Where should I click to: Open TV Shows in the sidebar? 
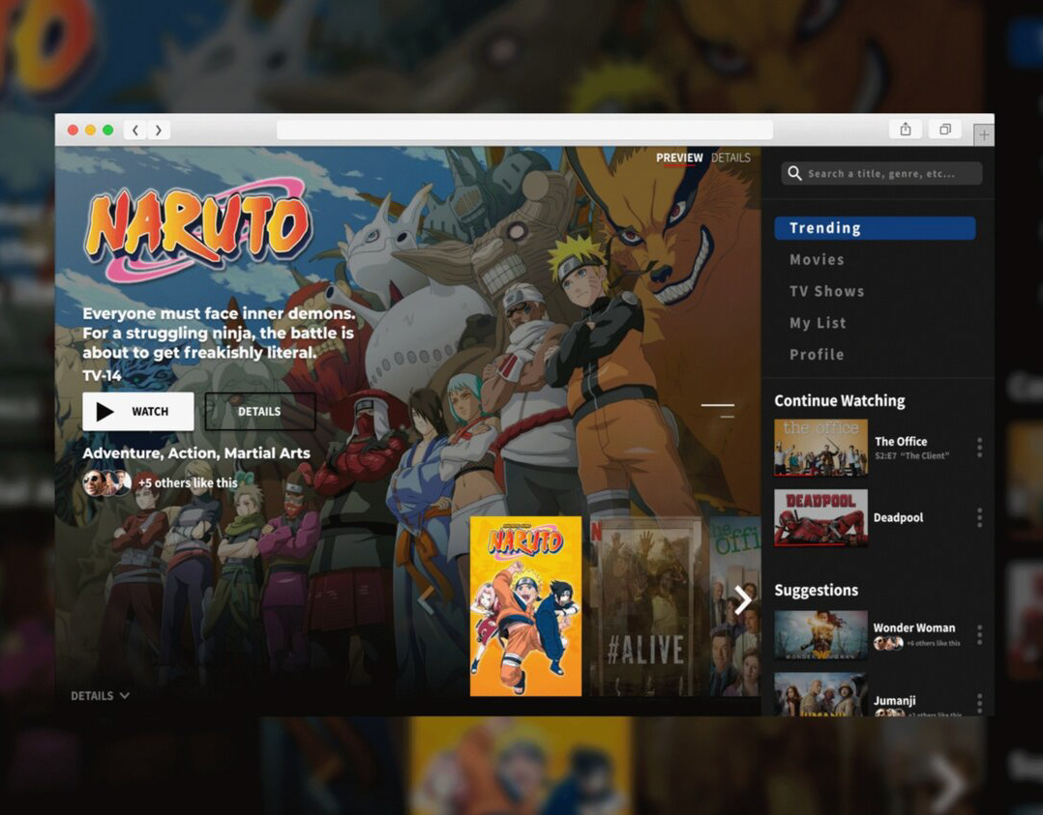point(827,291)
